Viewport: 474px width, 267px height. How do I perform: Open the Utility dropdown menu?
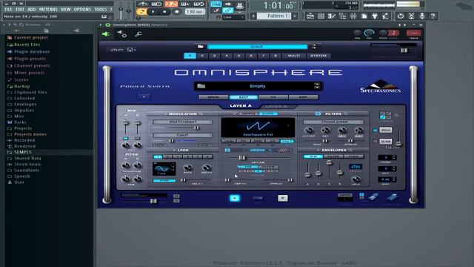pyautogui.click(x=123, y=50)
